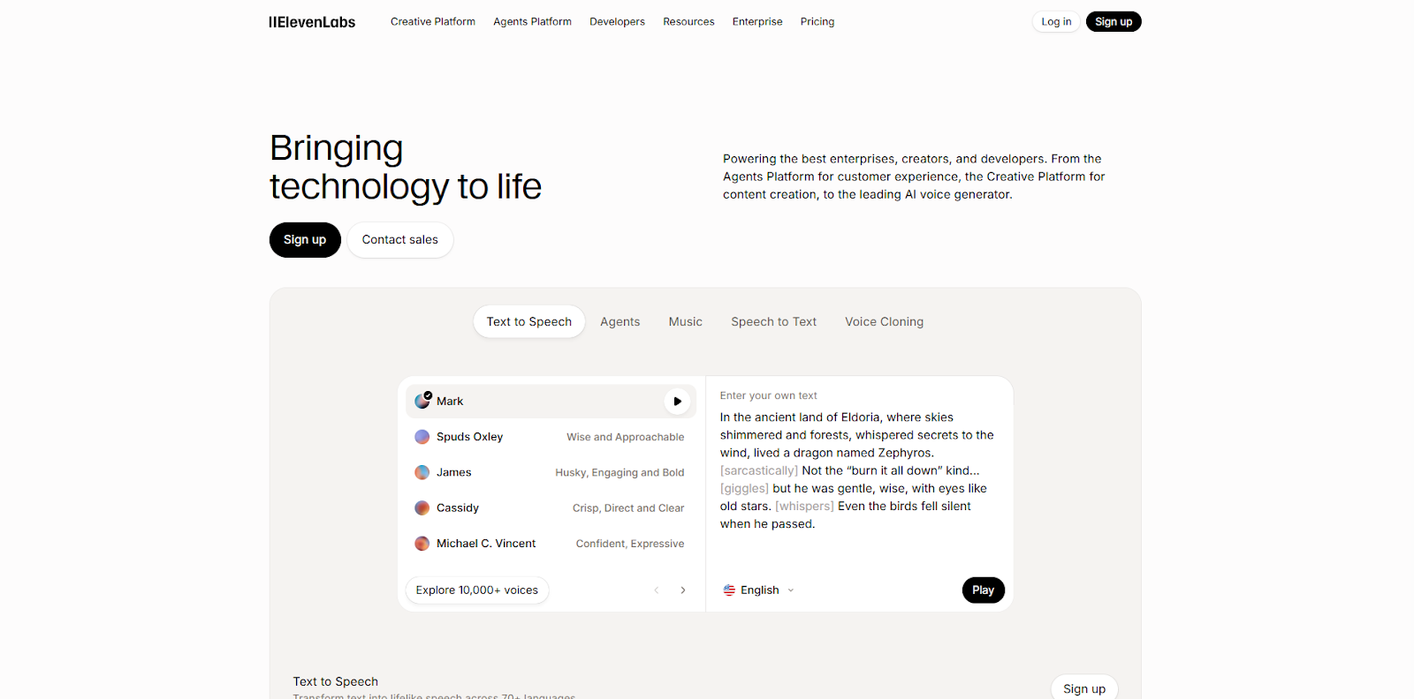
Task: Open the Developers menu
Action: (x=618, y=22)
